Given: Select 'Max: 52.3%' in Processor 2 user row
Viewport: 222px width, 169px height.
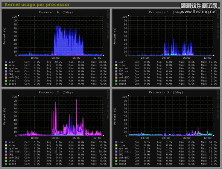Looking at the screenshot, I should [99, 142].
